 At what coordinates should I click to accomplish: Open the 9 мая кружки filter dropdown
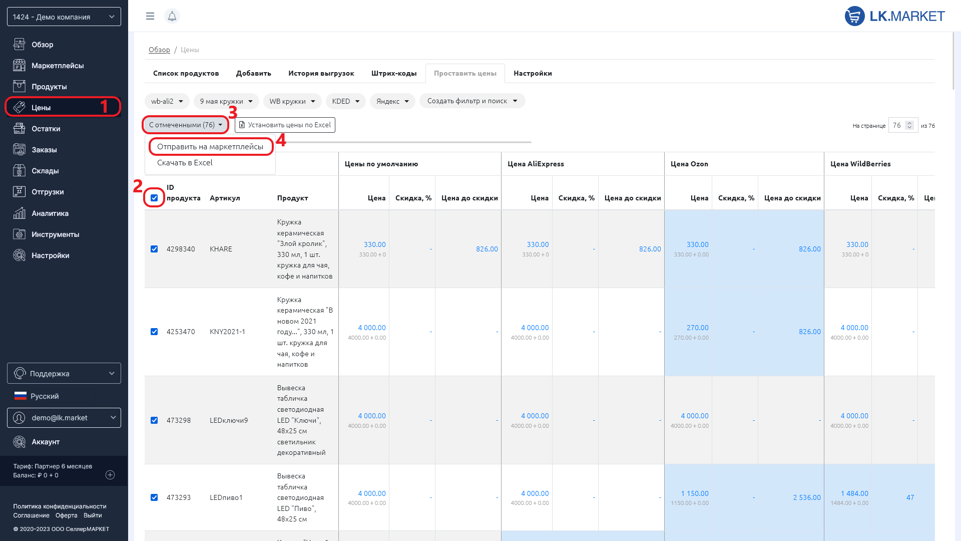tap(226, 101)
